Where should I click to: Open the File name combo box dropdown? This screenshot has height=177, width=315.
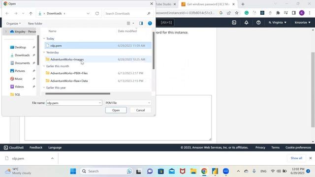pyautogui.click(x=100, y=103)
